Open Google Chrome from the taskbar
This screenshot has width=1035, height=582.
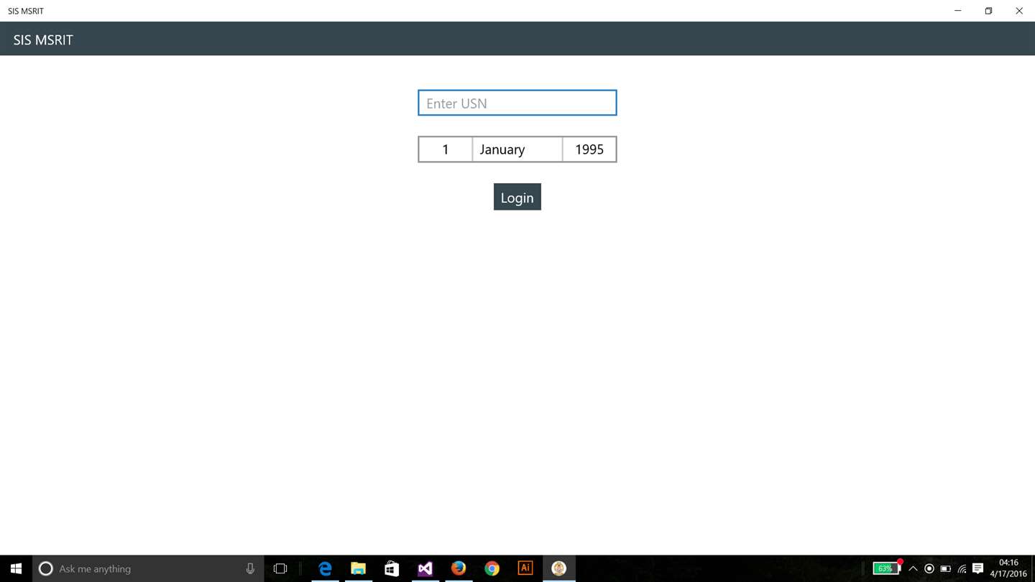(x=492, y=568)
